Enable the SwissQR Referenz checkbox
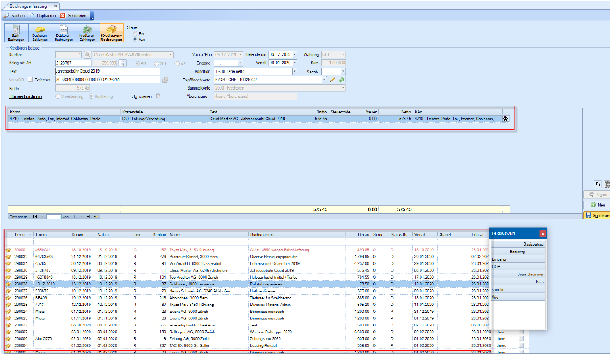The height and width of the screenshot is (355, 611). (x=30, y=80)
